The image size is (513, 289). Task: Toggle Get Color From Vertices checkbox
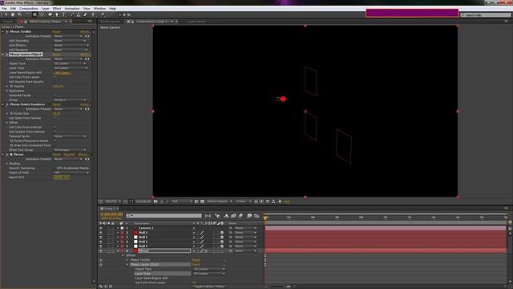55,127
